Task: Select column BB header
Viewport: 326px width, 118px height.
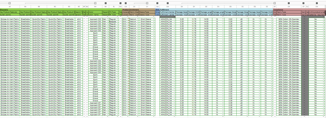Action: pyautogui.click(x=39, y=7)
